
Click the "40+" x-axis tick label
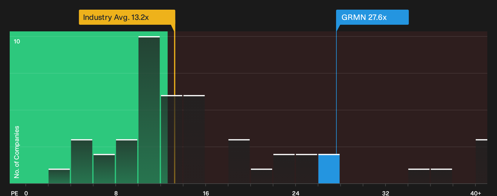click(x=476, y=193)
